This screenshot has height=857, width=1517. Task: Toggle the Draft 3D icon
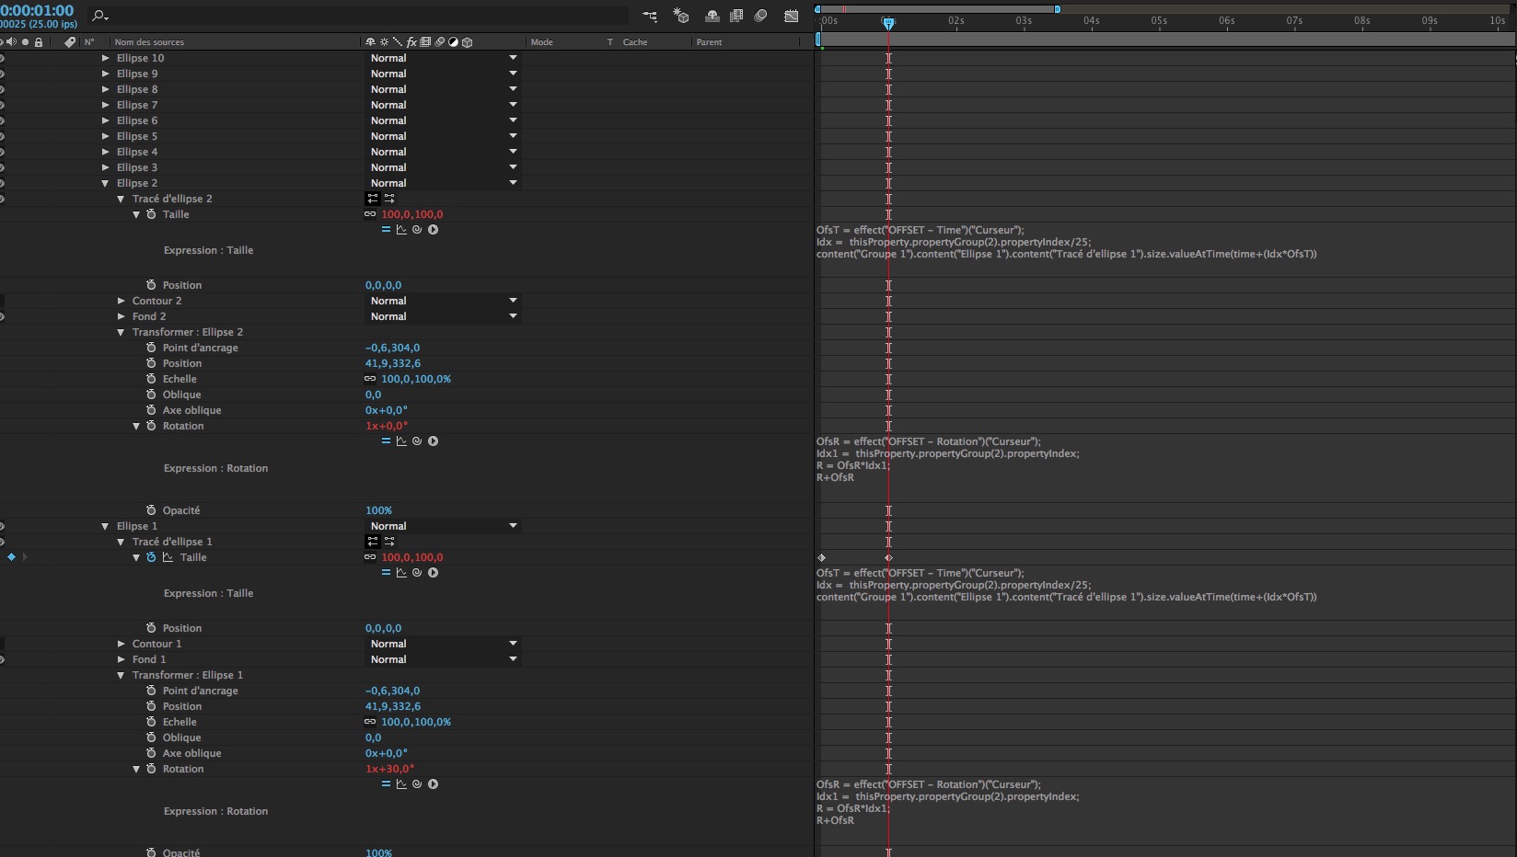click(x=681, y=16)
